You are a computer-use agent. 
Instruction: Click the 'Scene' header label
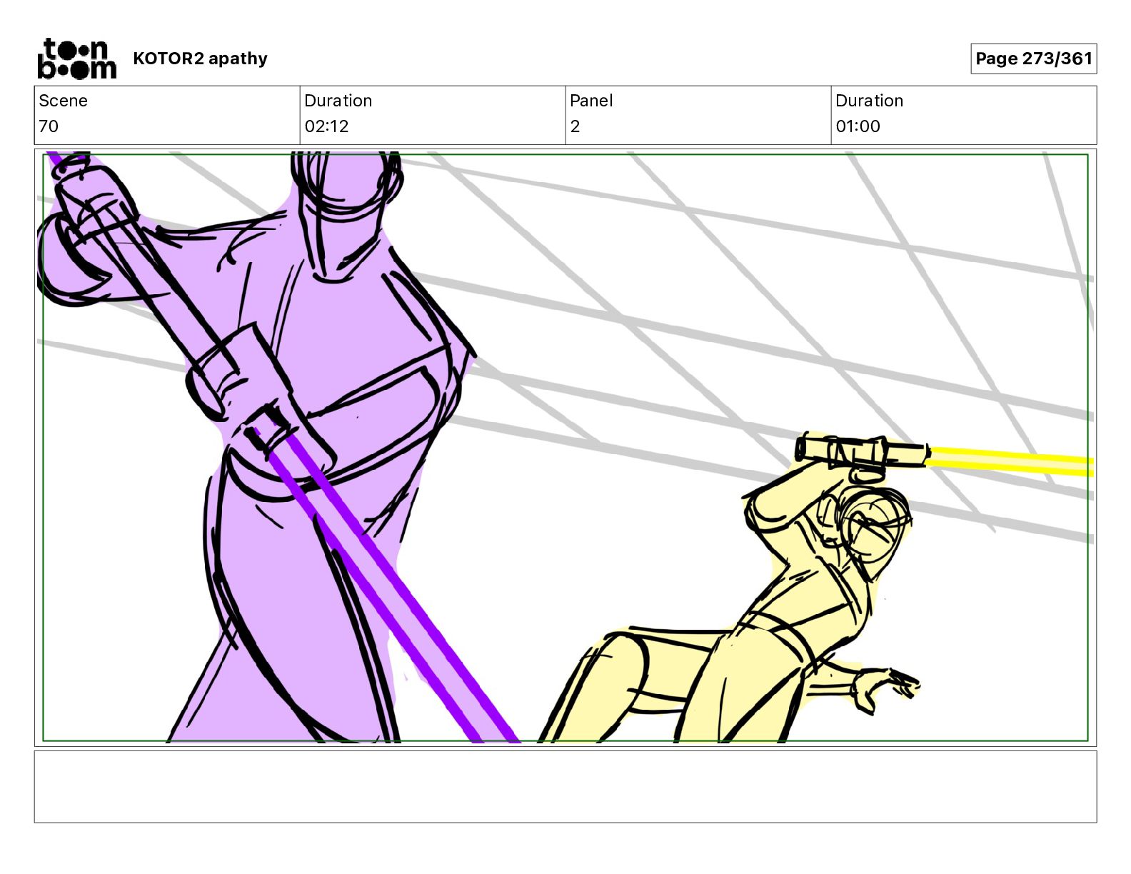63,101
